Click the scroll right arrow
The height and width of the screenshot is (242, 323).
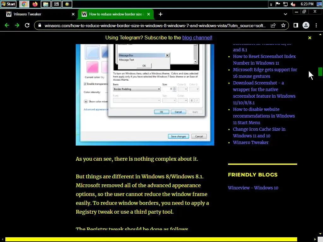click(315, 239)
